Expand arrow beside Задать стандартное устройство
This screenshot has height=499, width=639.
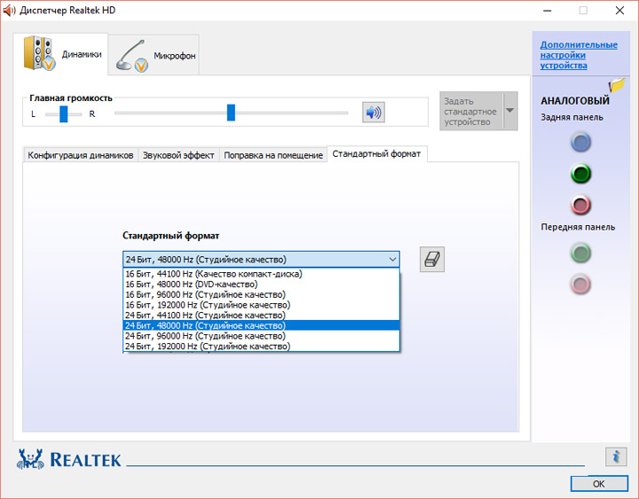[510, 111]
